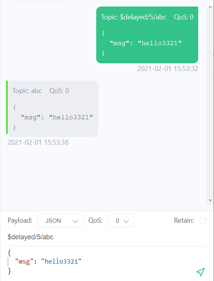This screenshot has width=214, height=281.
Task: Click the timestamp 2021-02-01 15:53:32
Action: 167,69
